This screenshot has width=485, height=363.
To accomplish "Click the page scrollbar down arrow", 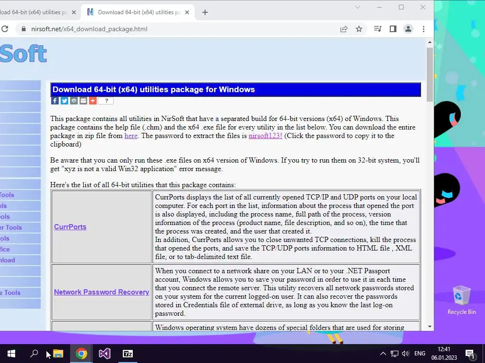I will 430,327.
